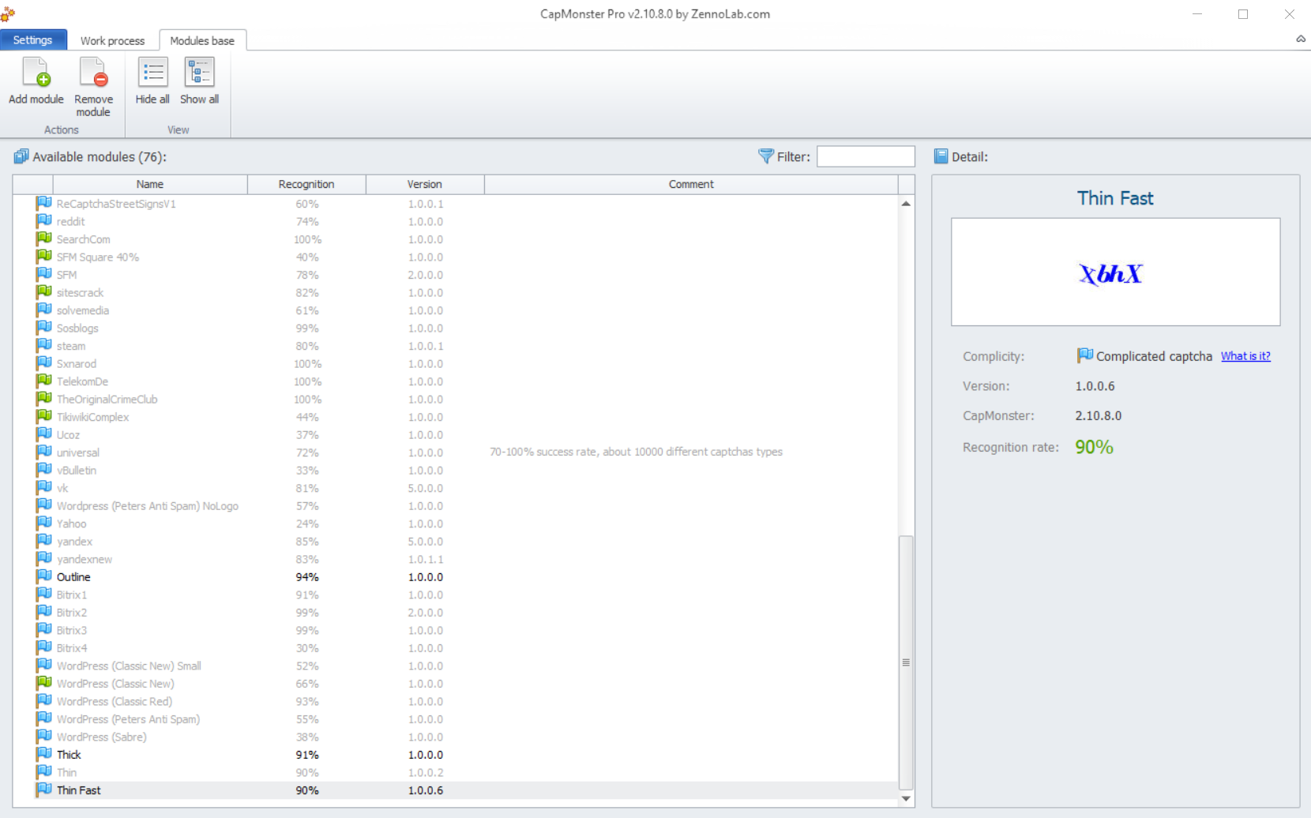Click the flag icon beside Thin Fast
This screenshot has height=818, width=1311.
[44, 790]
